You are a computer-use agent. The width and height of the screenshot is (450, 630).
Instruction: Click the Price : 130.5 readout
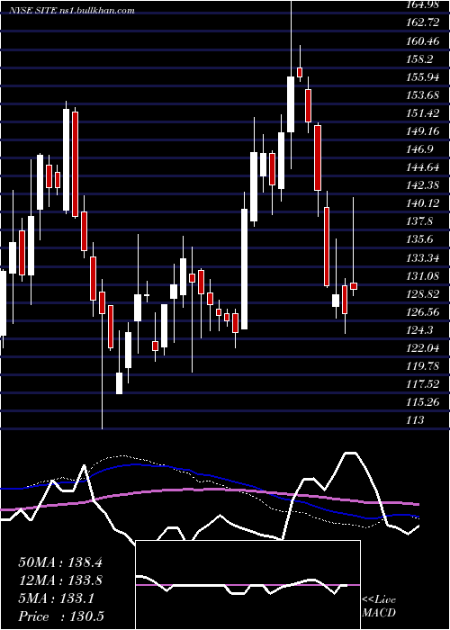click(x=61, y=616)
